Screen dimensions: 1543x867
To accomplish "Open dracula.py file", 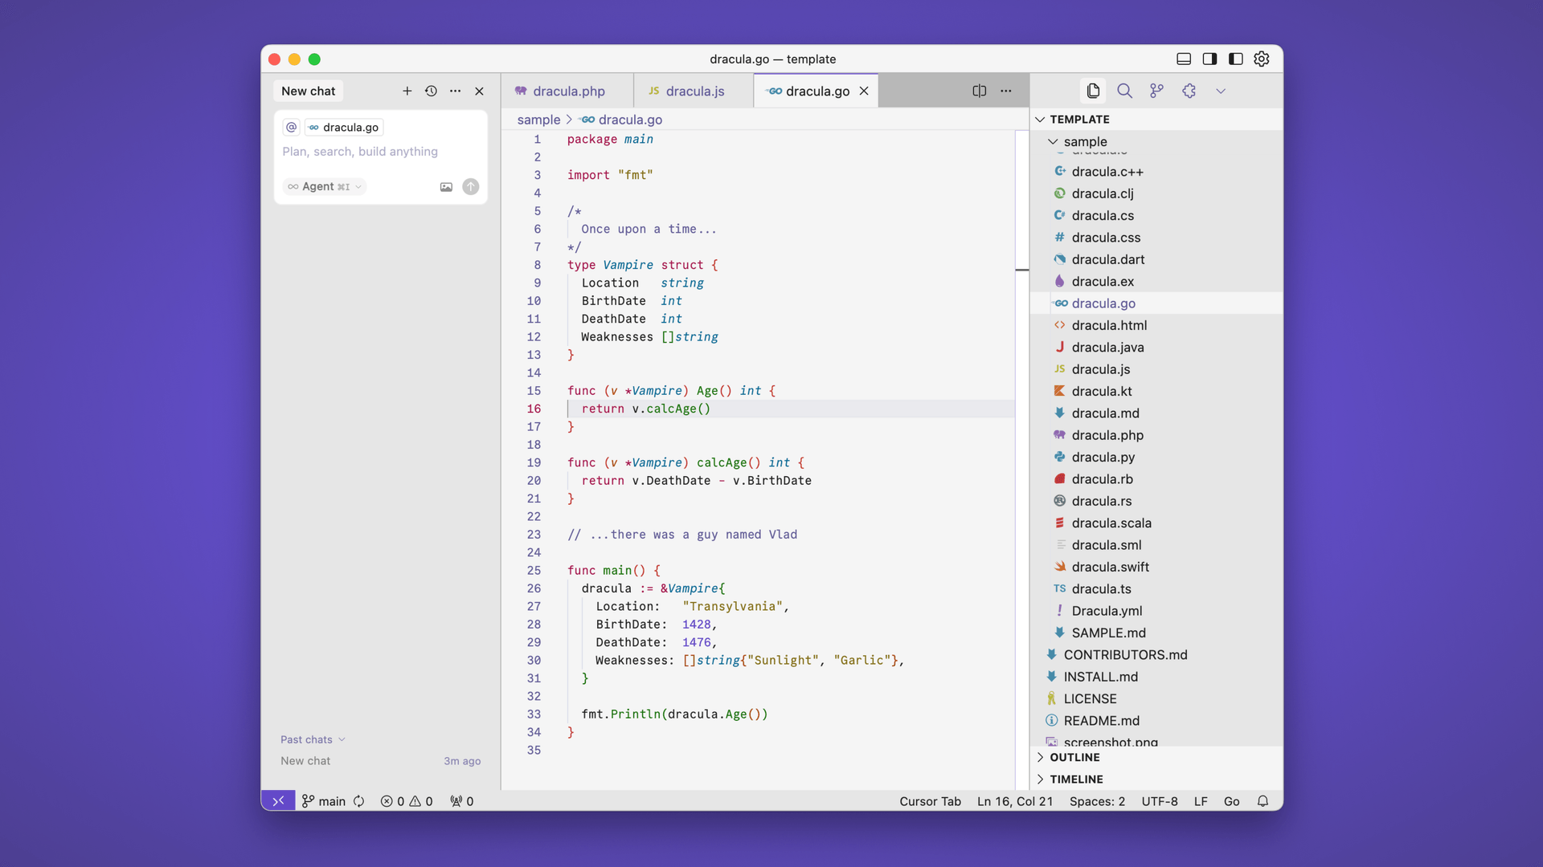I will (1156, 457).
